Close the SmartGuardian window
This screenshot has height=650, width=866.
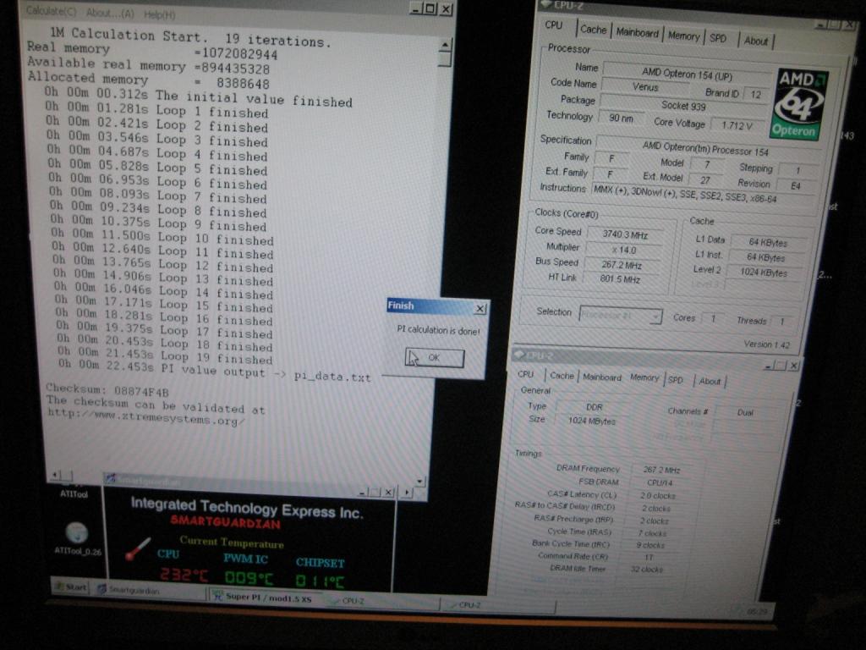pos(388,492)
